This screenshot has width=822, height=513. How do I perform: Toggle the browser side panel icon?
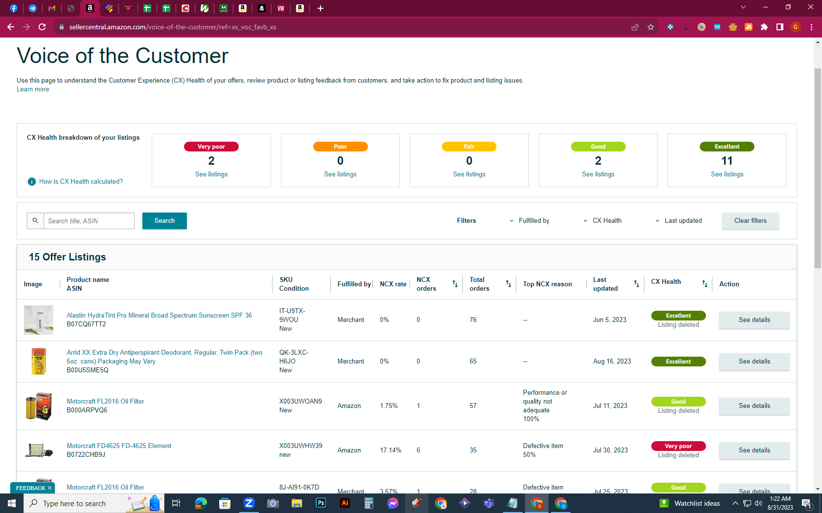[x=780, y=27]
